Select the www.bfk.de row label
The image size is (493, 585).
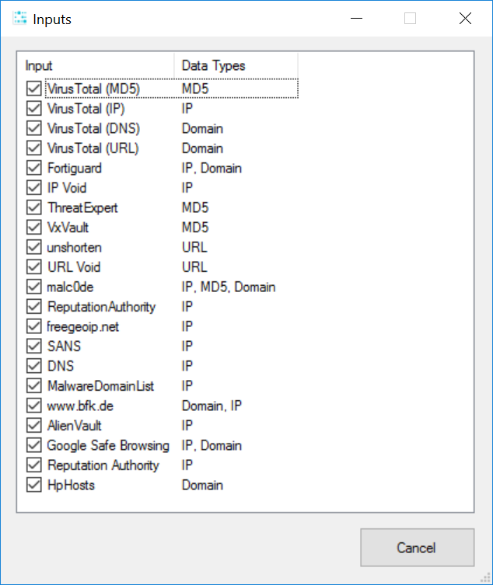click(x=80, y=406)
